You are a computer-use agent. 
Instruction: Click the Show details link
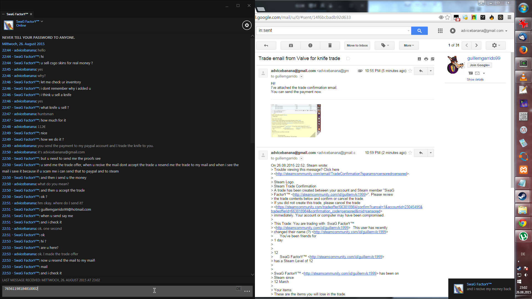click(475, 79)
